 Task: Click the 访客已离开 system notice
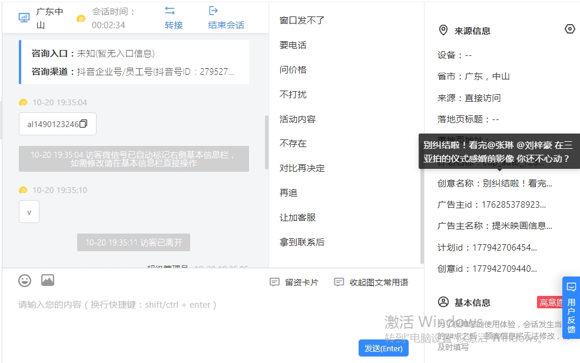click(x=134, y=242)
